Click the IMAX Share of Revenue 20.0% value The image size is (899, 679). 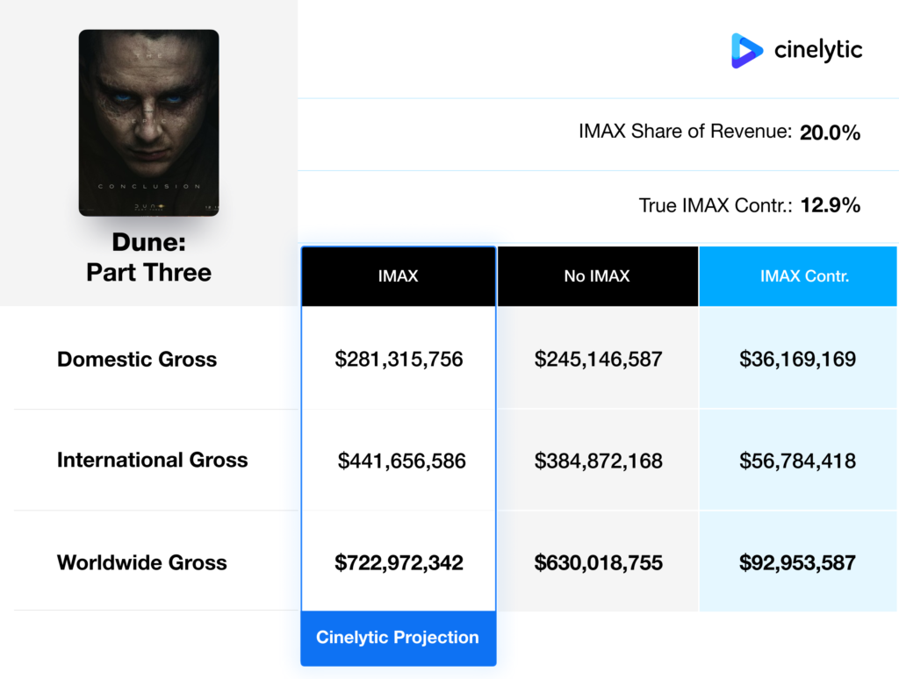[830, 133]
